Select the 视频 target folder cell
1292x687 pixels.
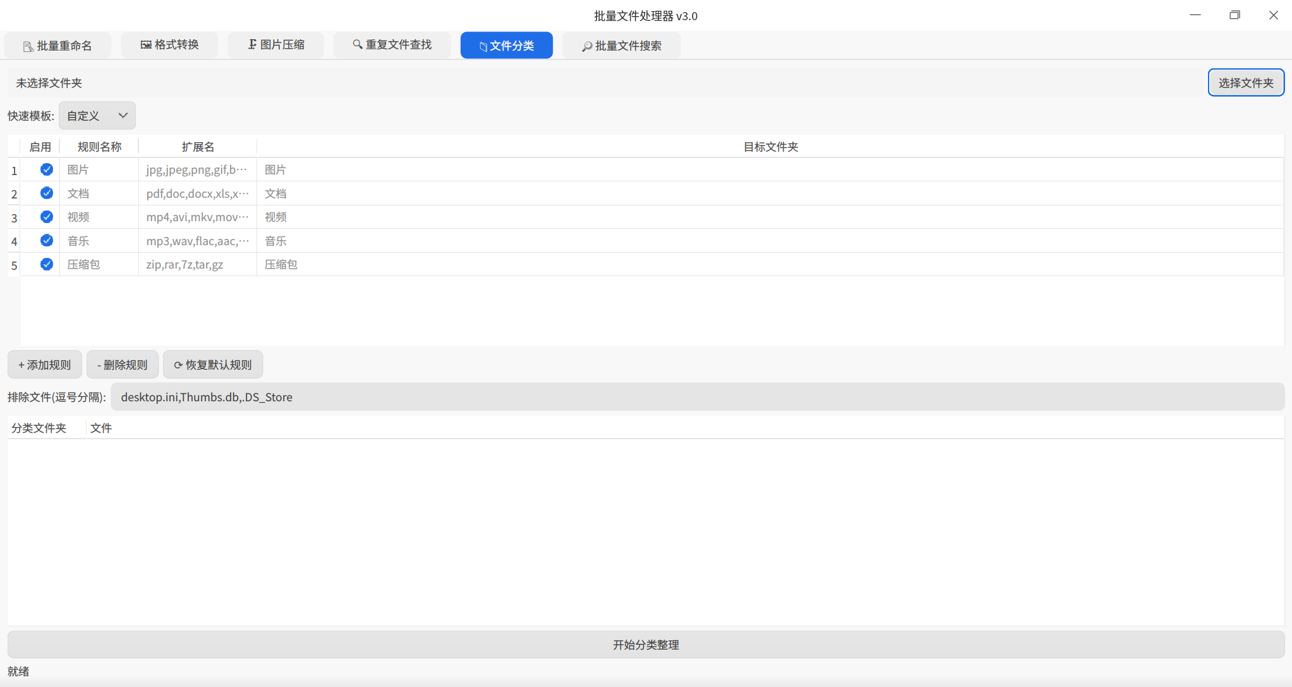(770, 217)
